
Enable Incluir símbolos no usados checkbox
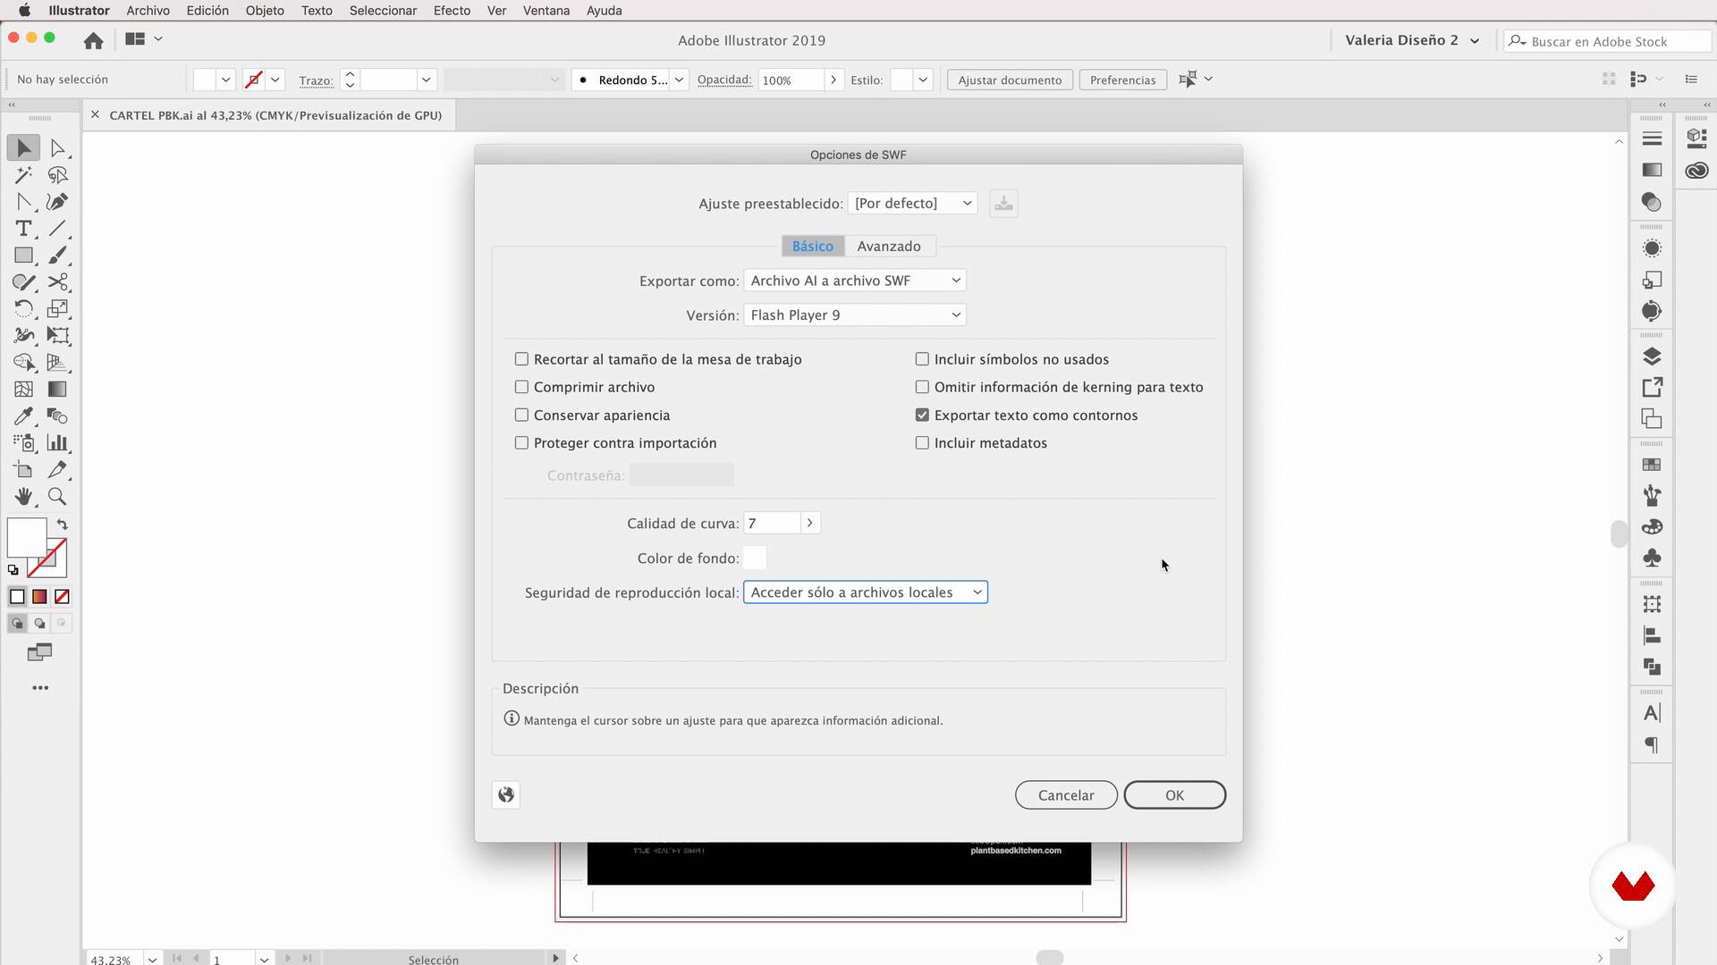coord(922,359)
